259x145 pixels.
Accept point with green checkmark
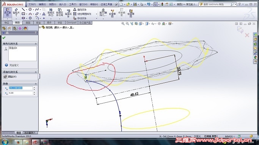click(x=4, y=38)
